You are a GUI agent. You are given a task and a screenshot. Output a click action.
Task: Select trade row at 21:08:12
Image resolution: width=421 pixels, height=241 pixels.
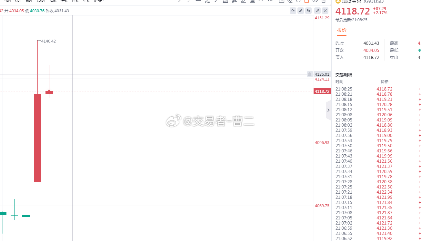point(378,110)
